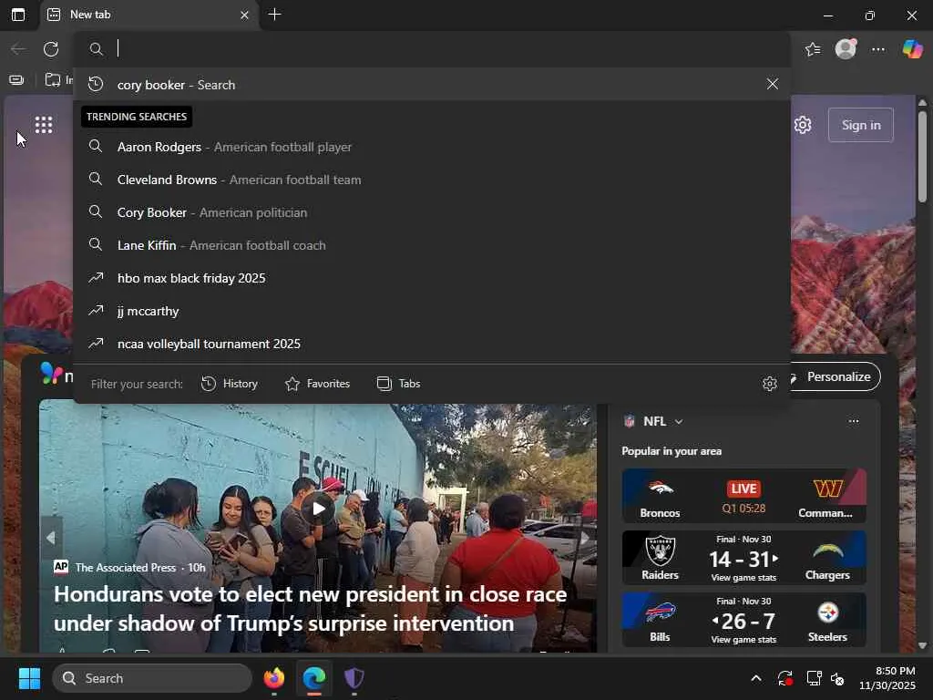Select jj mccarthy trending suggestion
This screenshot has width=933, height=700.
tap(432, 311)
